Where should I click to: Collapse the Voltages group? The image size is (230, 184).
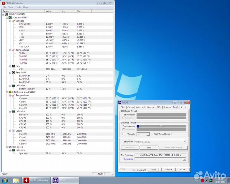(x=10, y=21)
